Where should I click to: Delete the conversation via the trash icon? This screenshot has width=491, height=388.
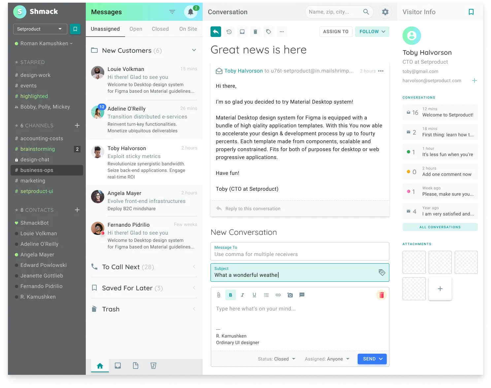[255, 31]
